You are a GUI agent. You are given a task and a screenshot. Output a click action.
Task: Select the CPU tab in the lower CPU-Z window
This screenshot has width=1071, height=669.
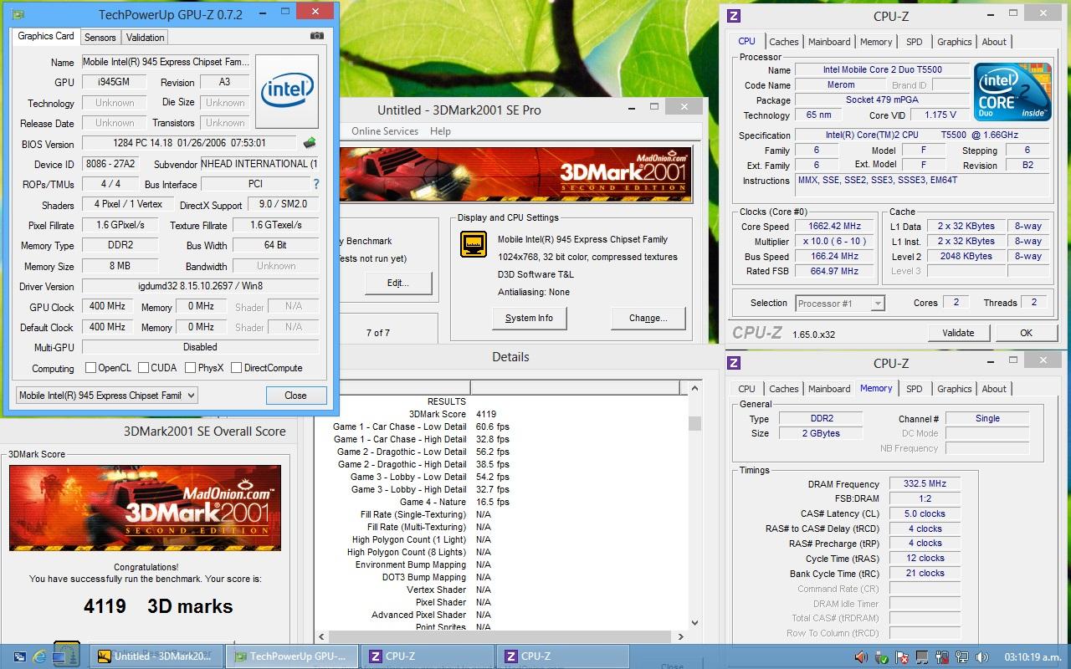pos(747,389)
